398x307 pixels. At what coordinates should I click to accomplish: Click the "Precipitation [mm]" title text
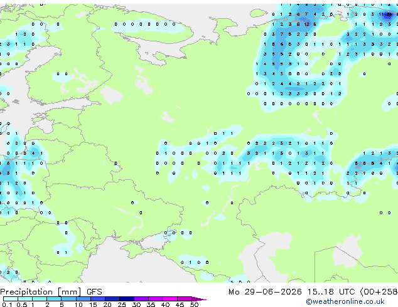click(x=41, y=292)
